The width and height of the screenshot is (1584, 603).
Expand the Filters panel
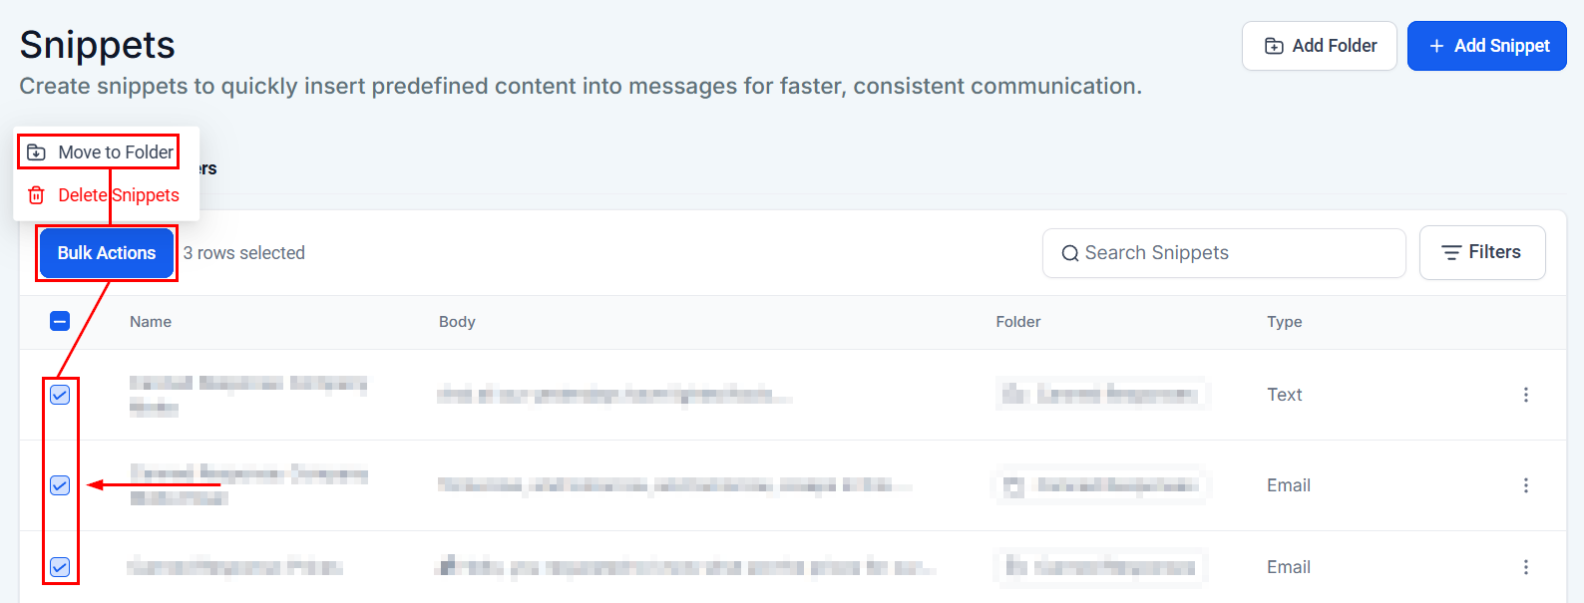coord(1482,253)
